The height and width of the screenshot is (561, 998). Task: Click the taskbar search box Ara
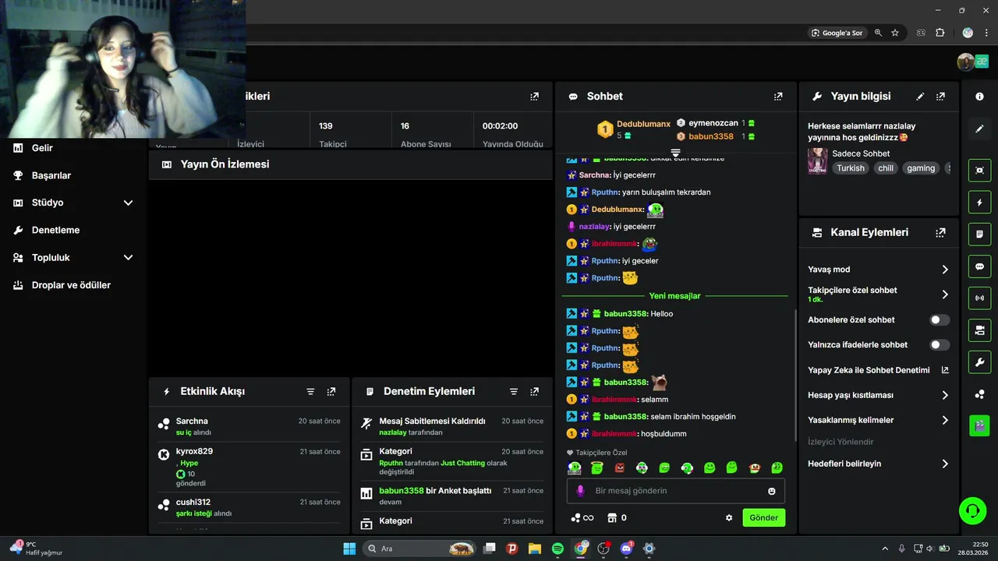coord(419,549)
